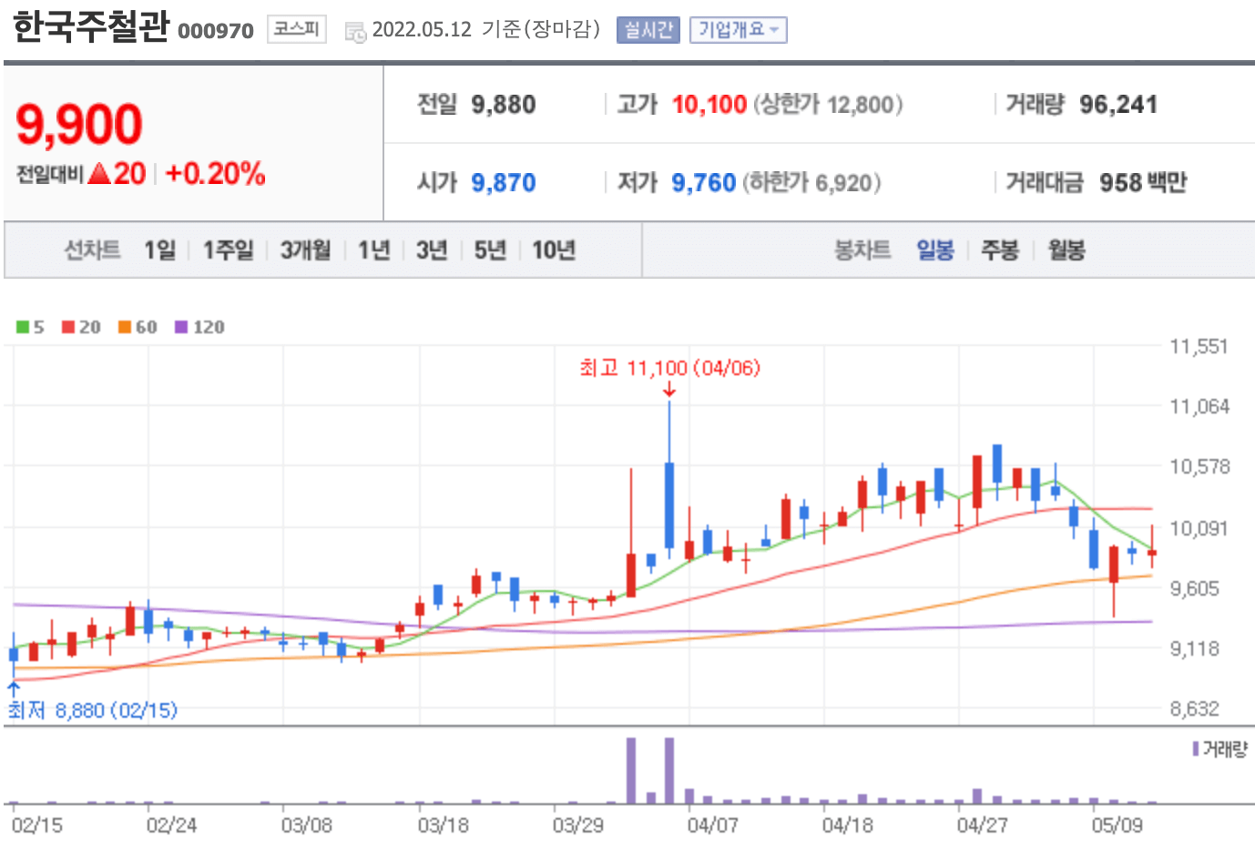Select the 3년 line chart period

point(432,250)
